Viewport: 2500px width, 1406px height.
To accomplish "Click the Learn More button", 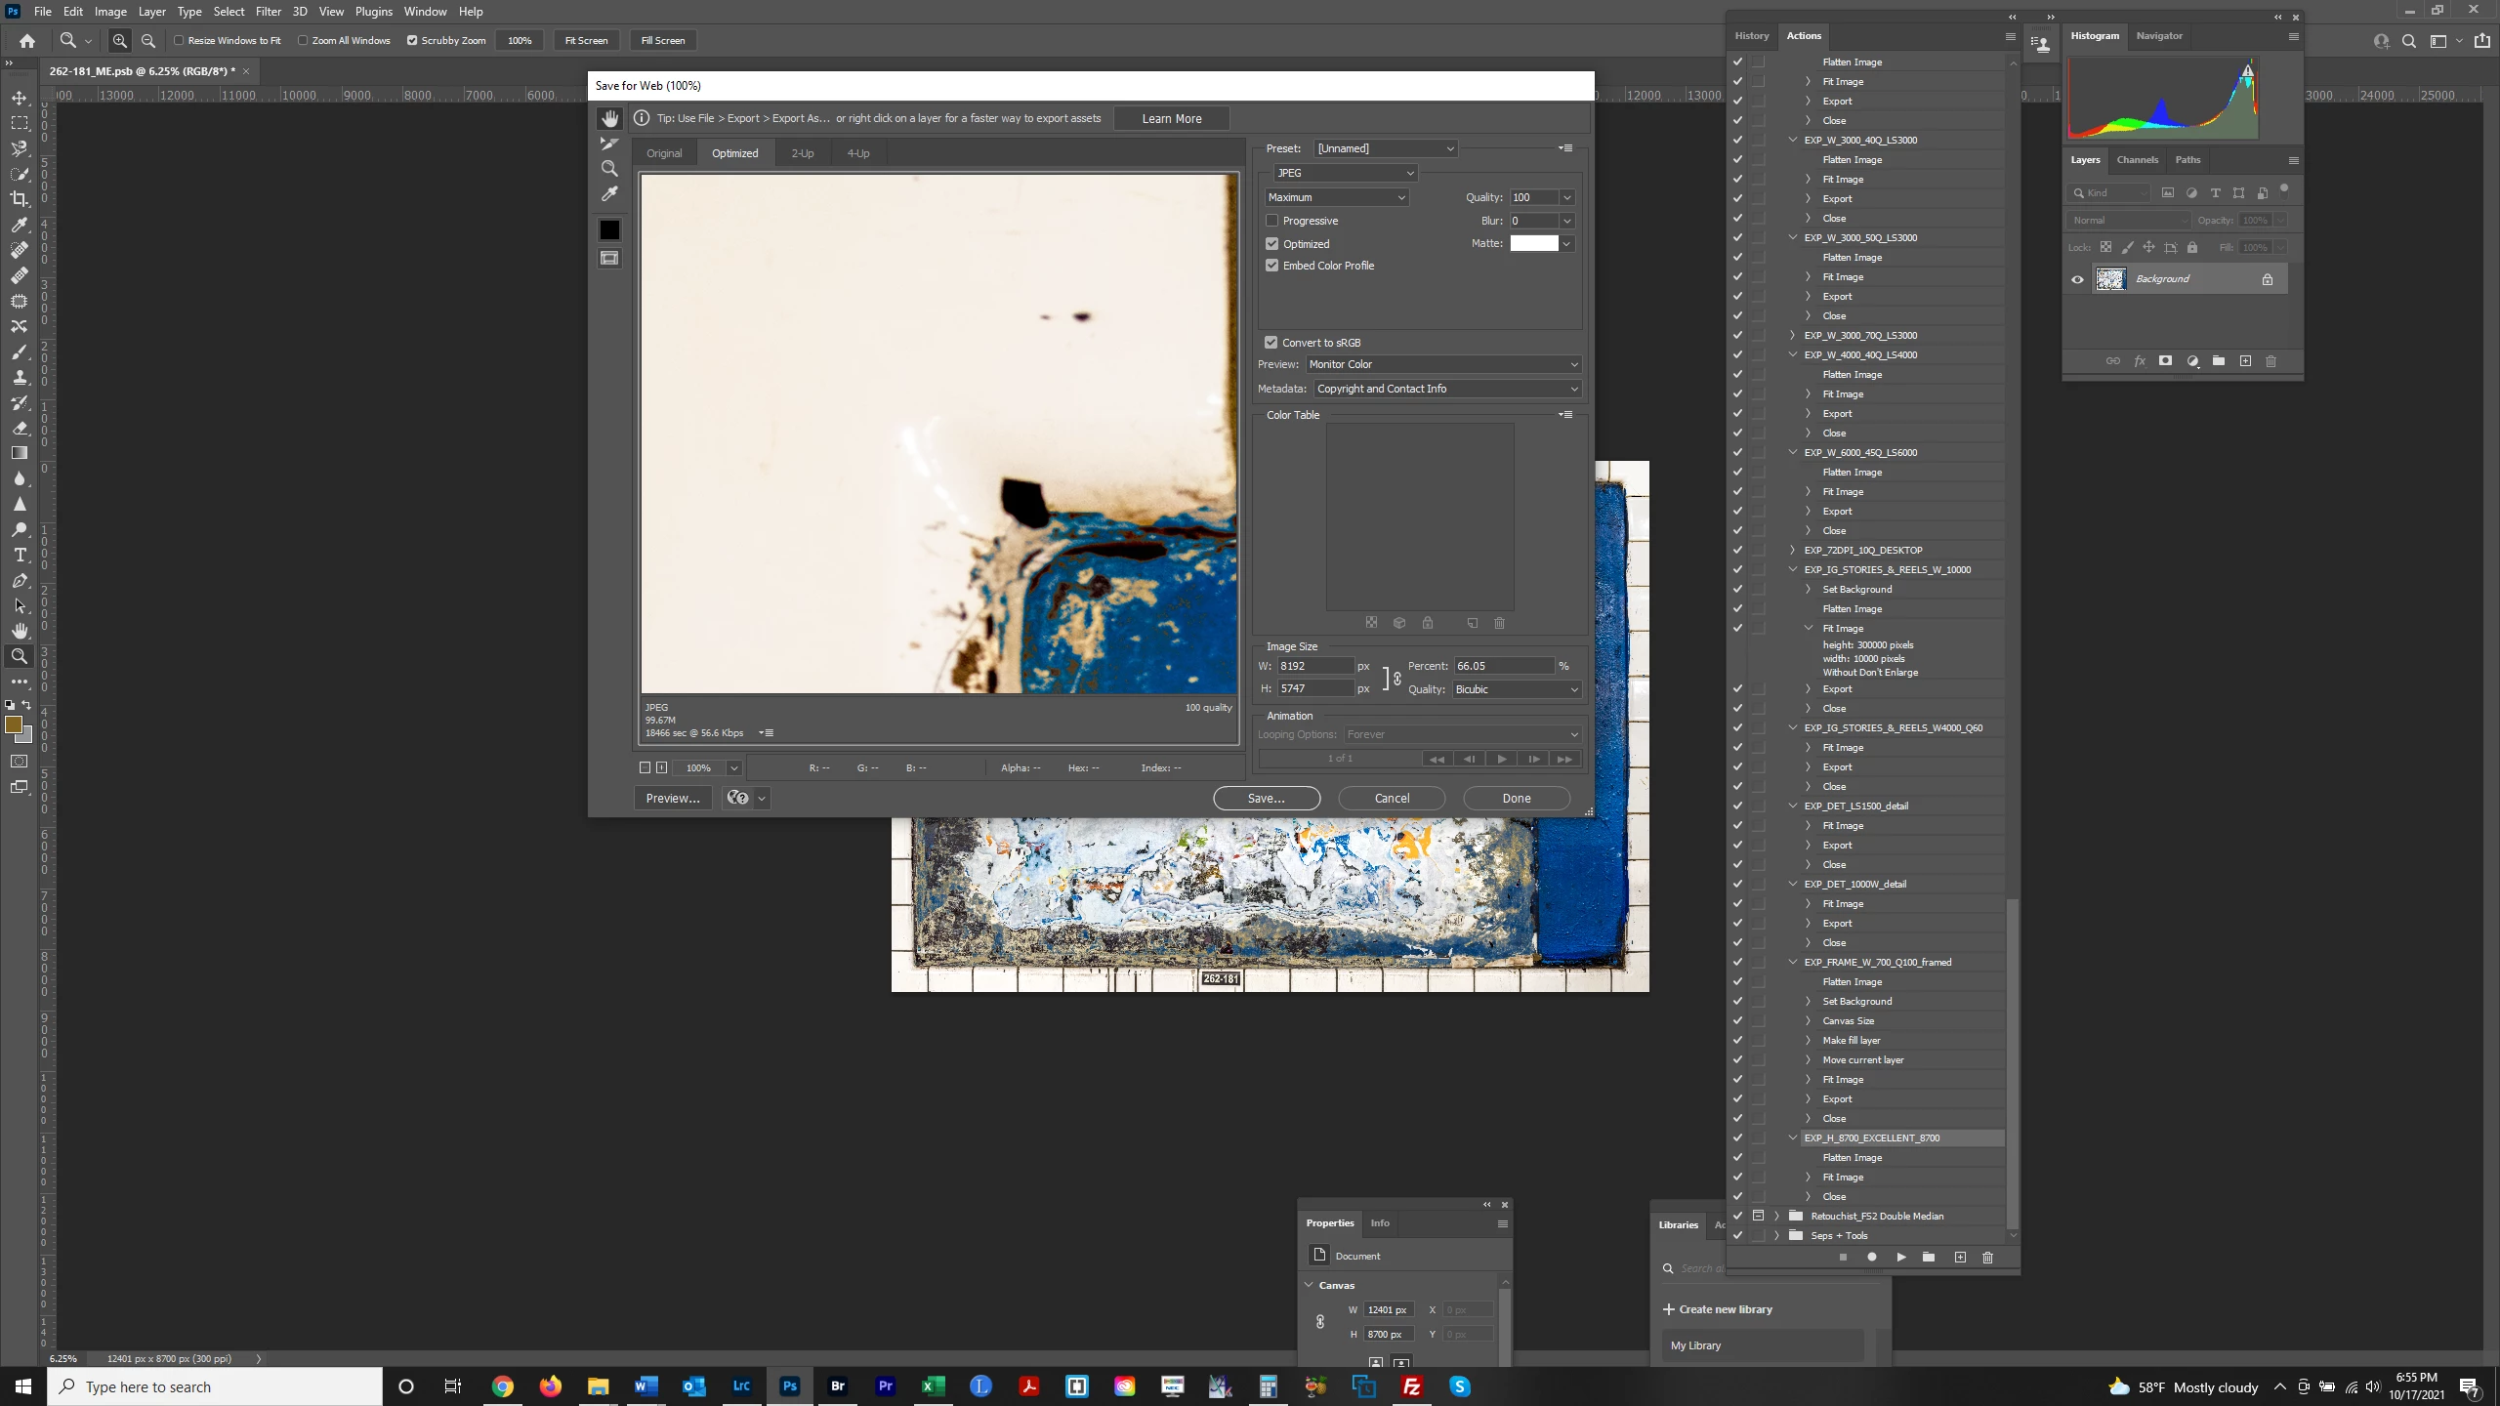I will tap(1171, 118).
